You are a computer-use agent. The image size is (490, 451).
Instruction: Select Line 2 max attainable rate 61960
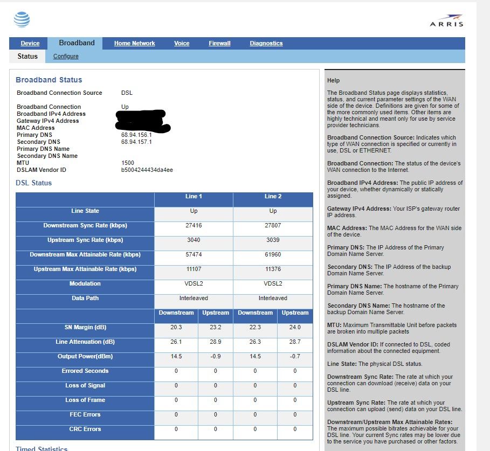point(273,255)
